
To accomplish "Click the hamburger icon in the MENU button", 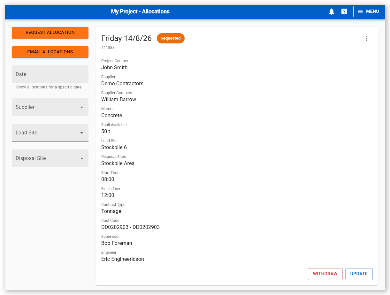I will pos(360,11).
